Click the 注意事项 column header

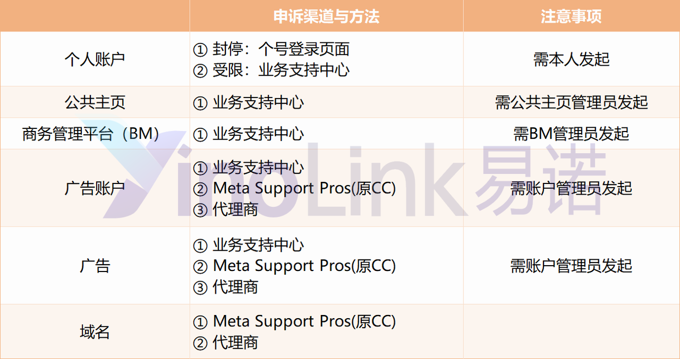(x=571, y=16)
